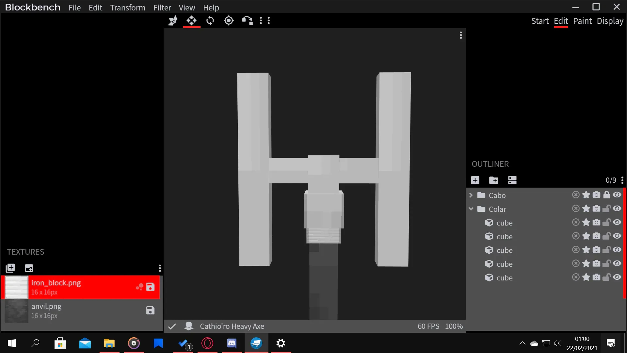Add a new cube in Outliner
The image size is (627, 353).
tap(475, 180)
